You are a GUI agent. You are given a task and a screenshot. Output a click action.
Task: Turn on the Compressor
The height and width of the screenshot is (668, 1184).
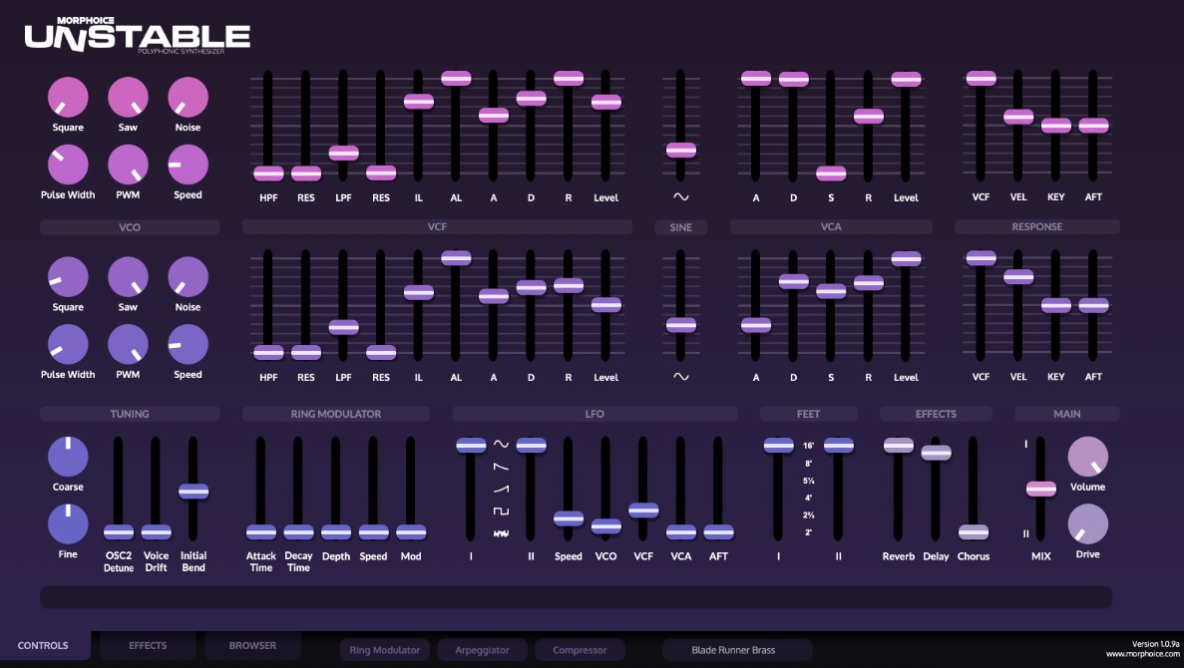click(x=580, y=650)
